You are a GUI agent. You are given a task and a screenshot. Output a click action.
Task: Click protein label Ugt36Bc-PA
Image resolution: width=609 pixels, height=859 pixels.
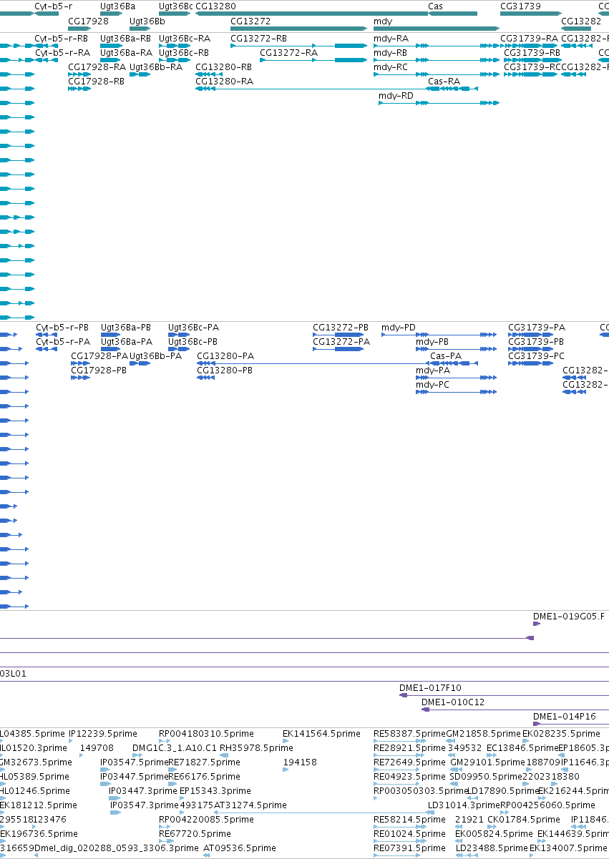[193, 327]
